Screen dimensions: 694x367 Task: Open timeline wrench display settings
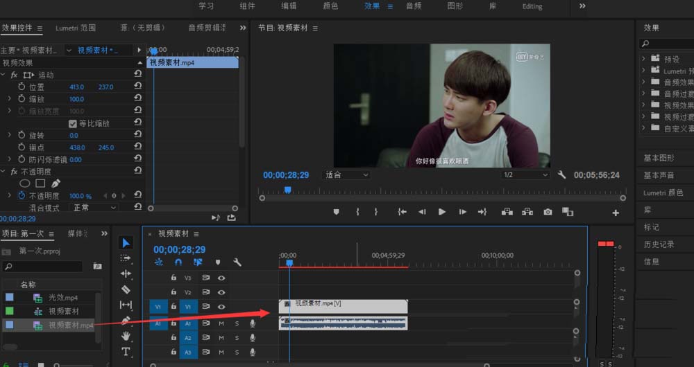point(237,262)
